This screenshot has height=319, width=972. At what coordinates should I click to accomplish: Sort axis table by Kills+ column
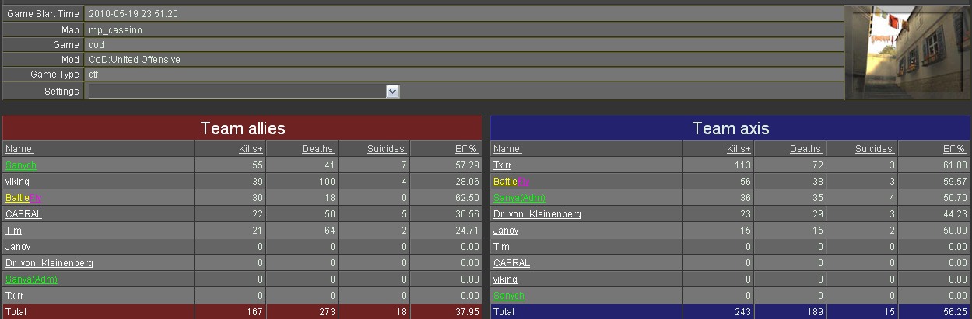pos(739,149)
